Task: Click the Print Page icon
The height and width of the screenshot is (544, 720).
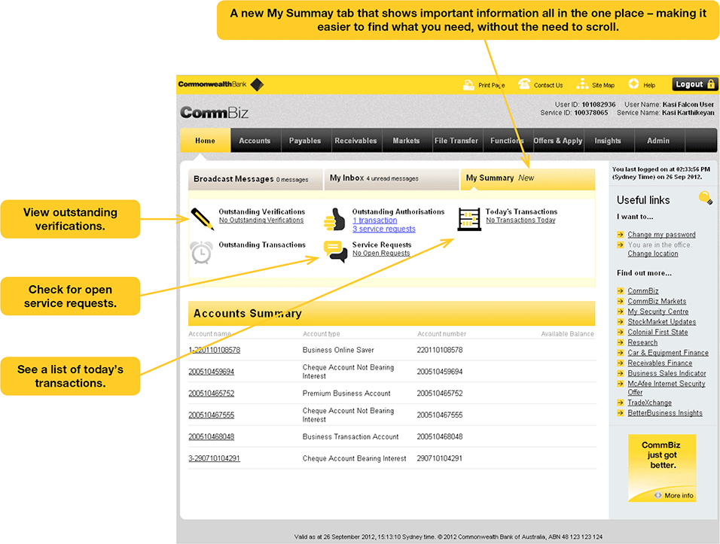Action: click(x=469, y=84)
